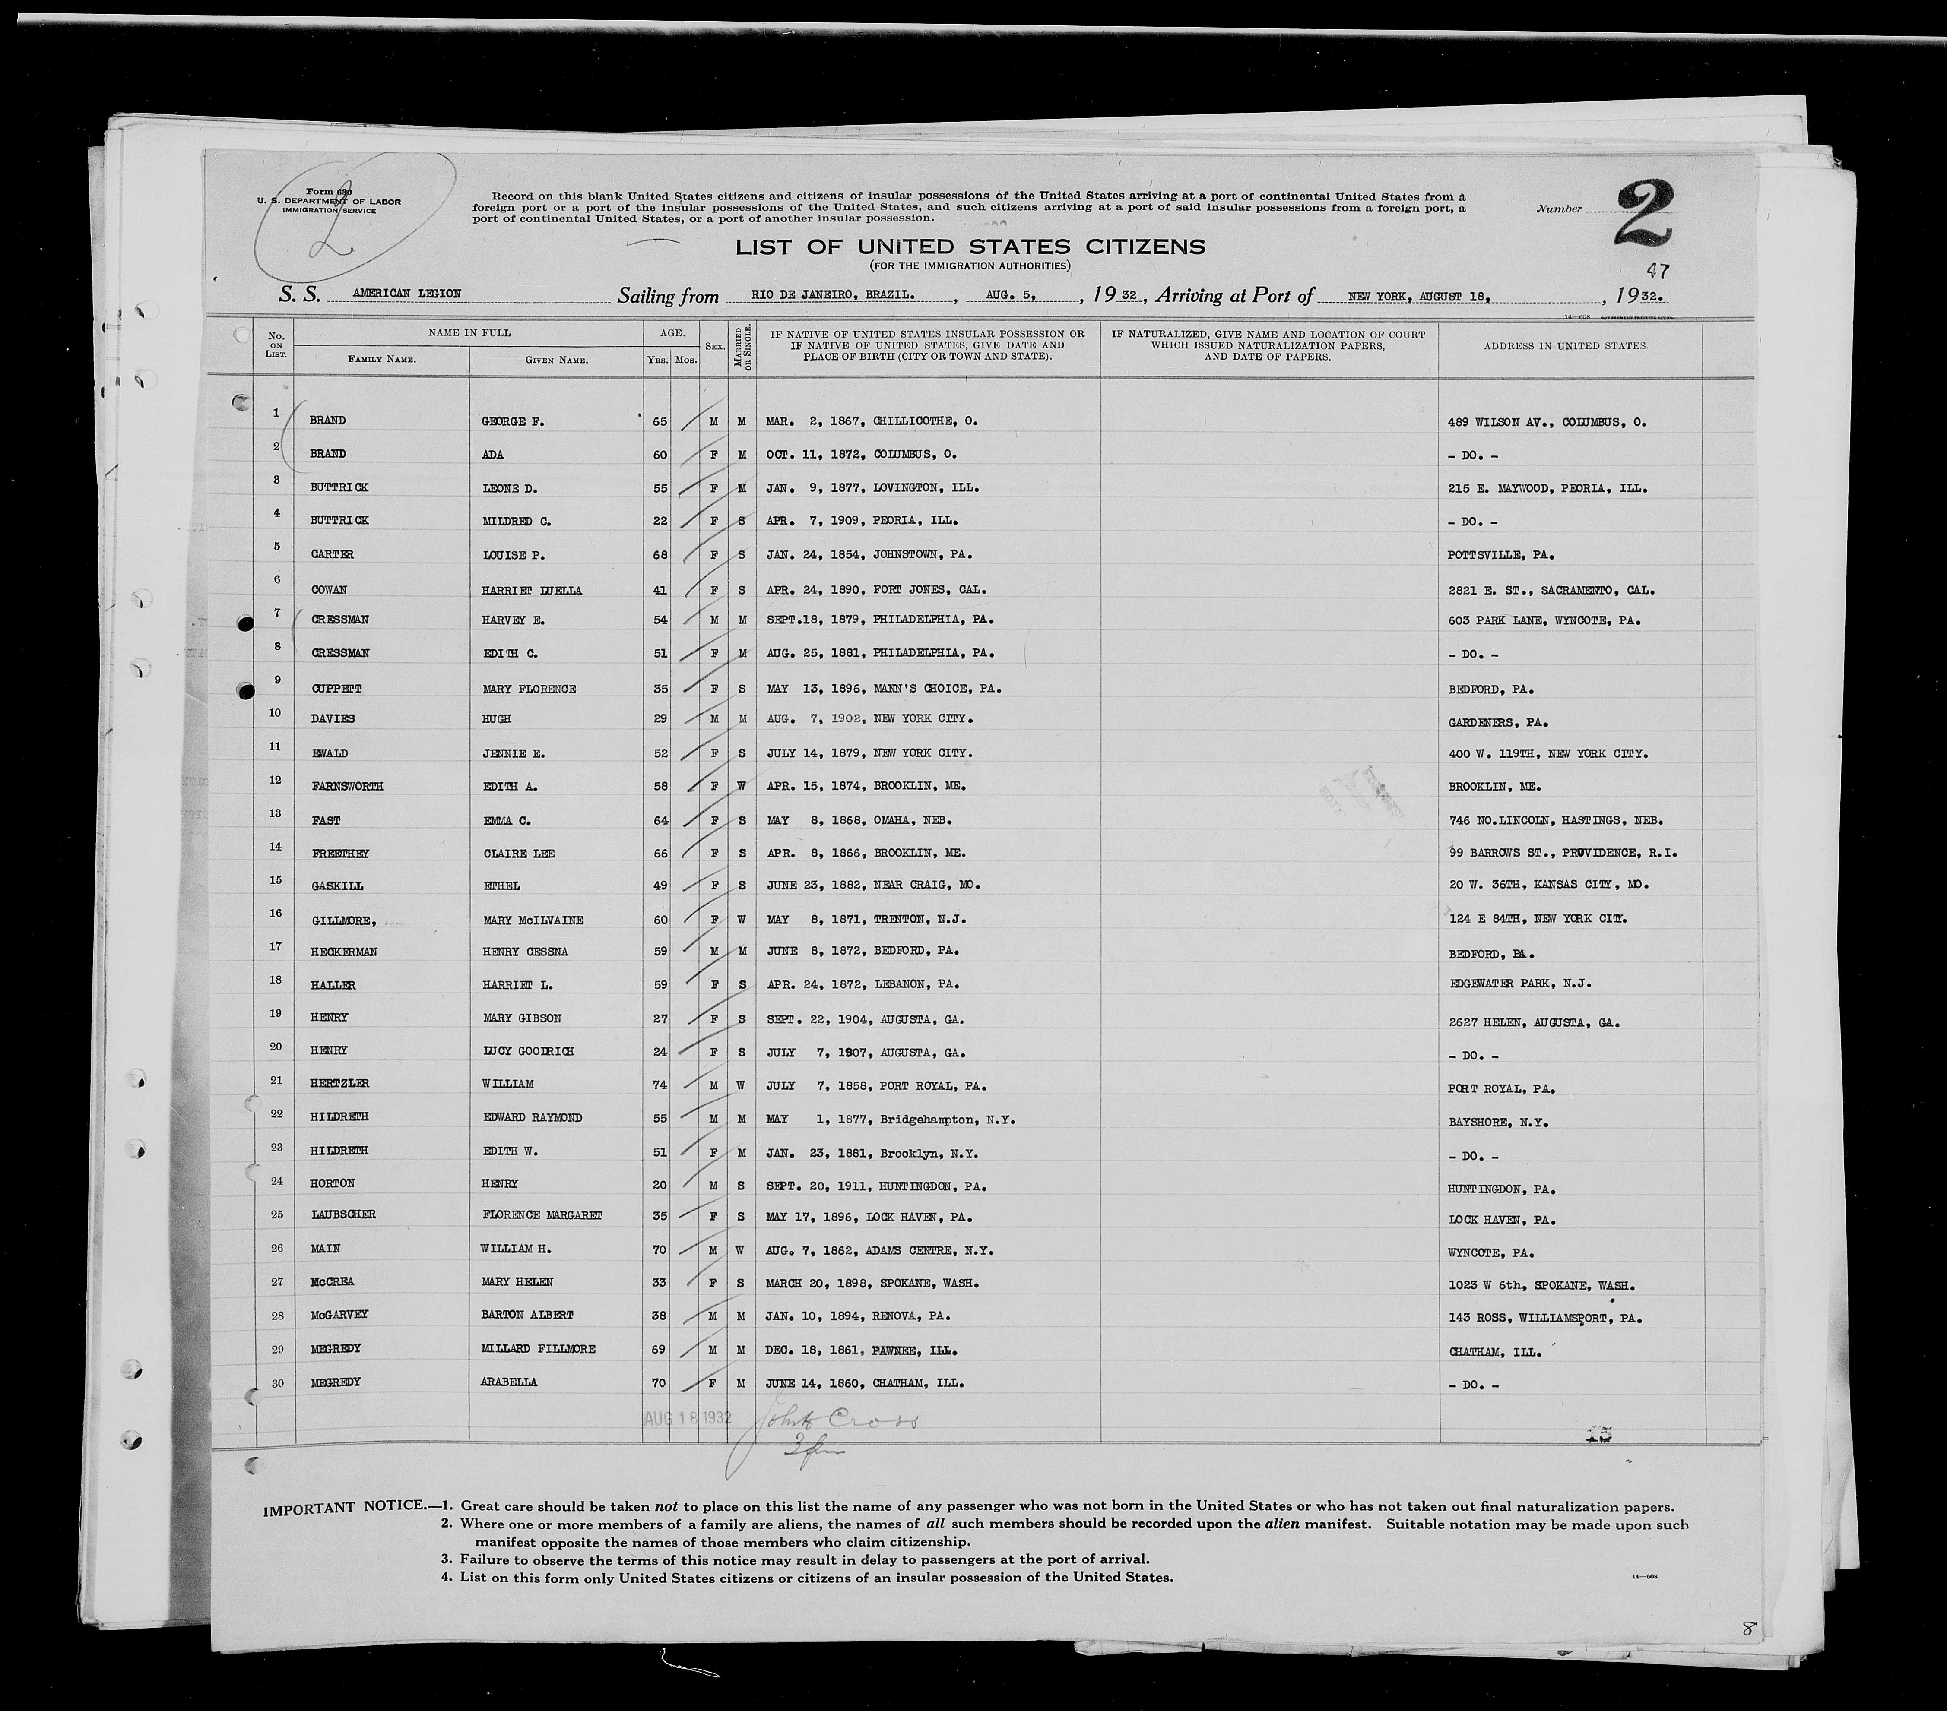Click the family name LAUBSCHER
Screen dimensions: 1947x1711
click(343, 1215)
